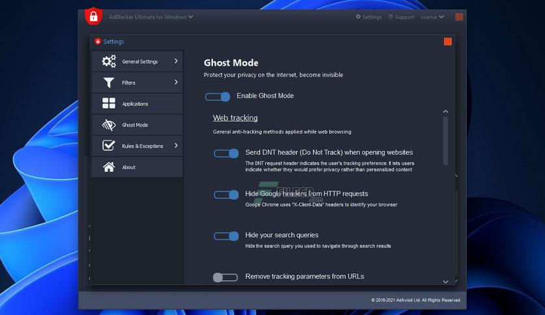Screen dimensions: 545x315
Task: Open the License dropdown in top bar
Action: 432,17
